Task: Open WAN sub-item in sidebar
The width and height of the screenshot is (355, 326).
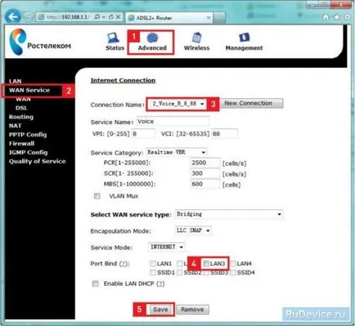Action: coord(23,99)
